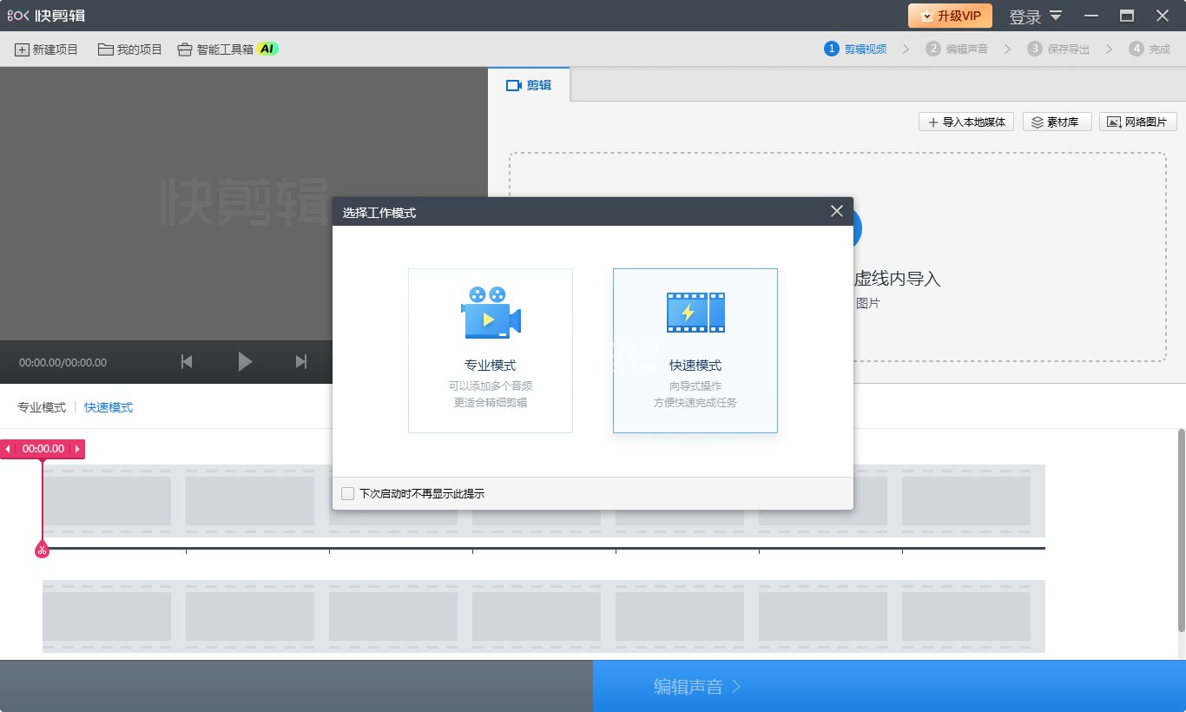Open the 素材库 library
Viewport: 1186px width, 712px height.
[x=1057, y=122]
